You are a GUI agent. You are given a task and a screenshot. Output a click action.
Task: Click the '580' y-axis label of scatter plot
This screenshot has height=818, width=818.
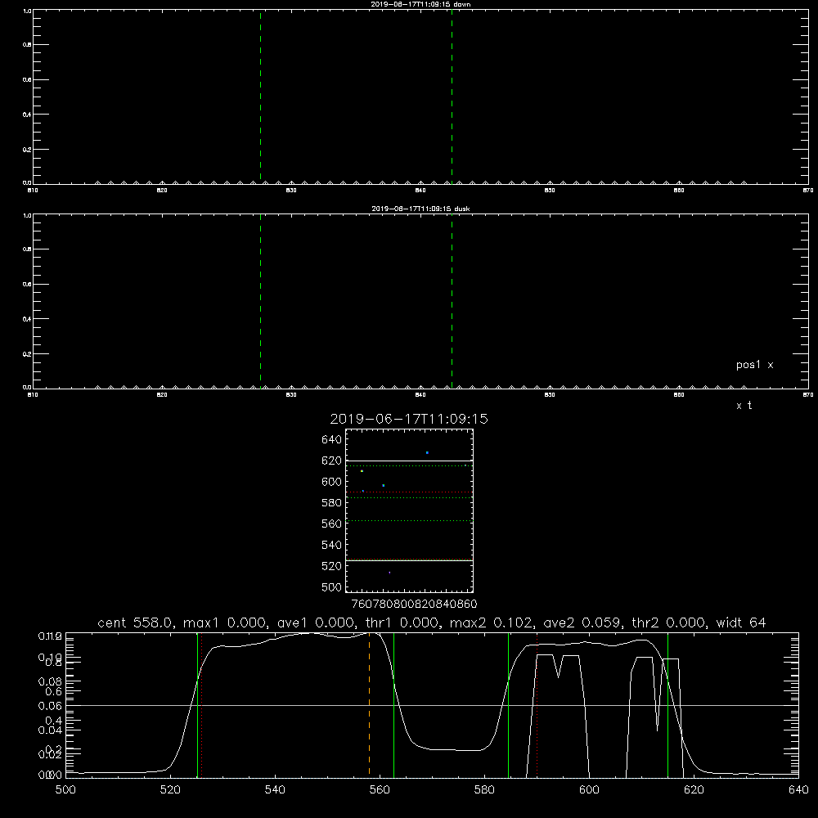pyautogui.click(x=332, y=503)
